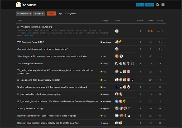Click orange K avatar on User Log out API row
This screenshot has height=128, width=182.
click(117, 56)
